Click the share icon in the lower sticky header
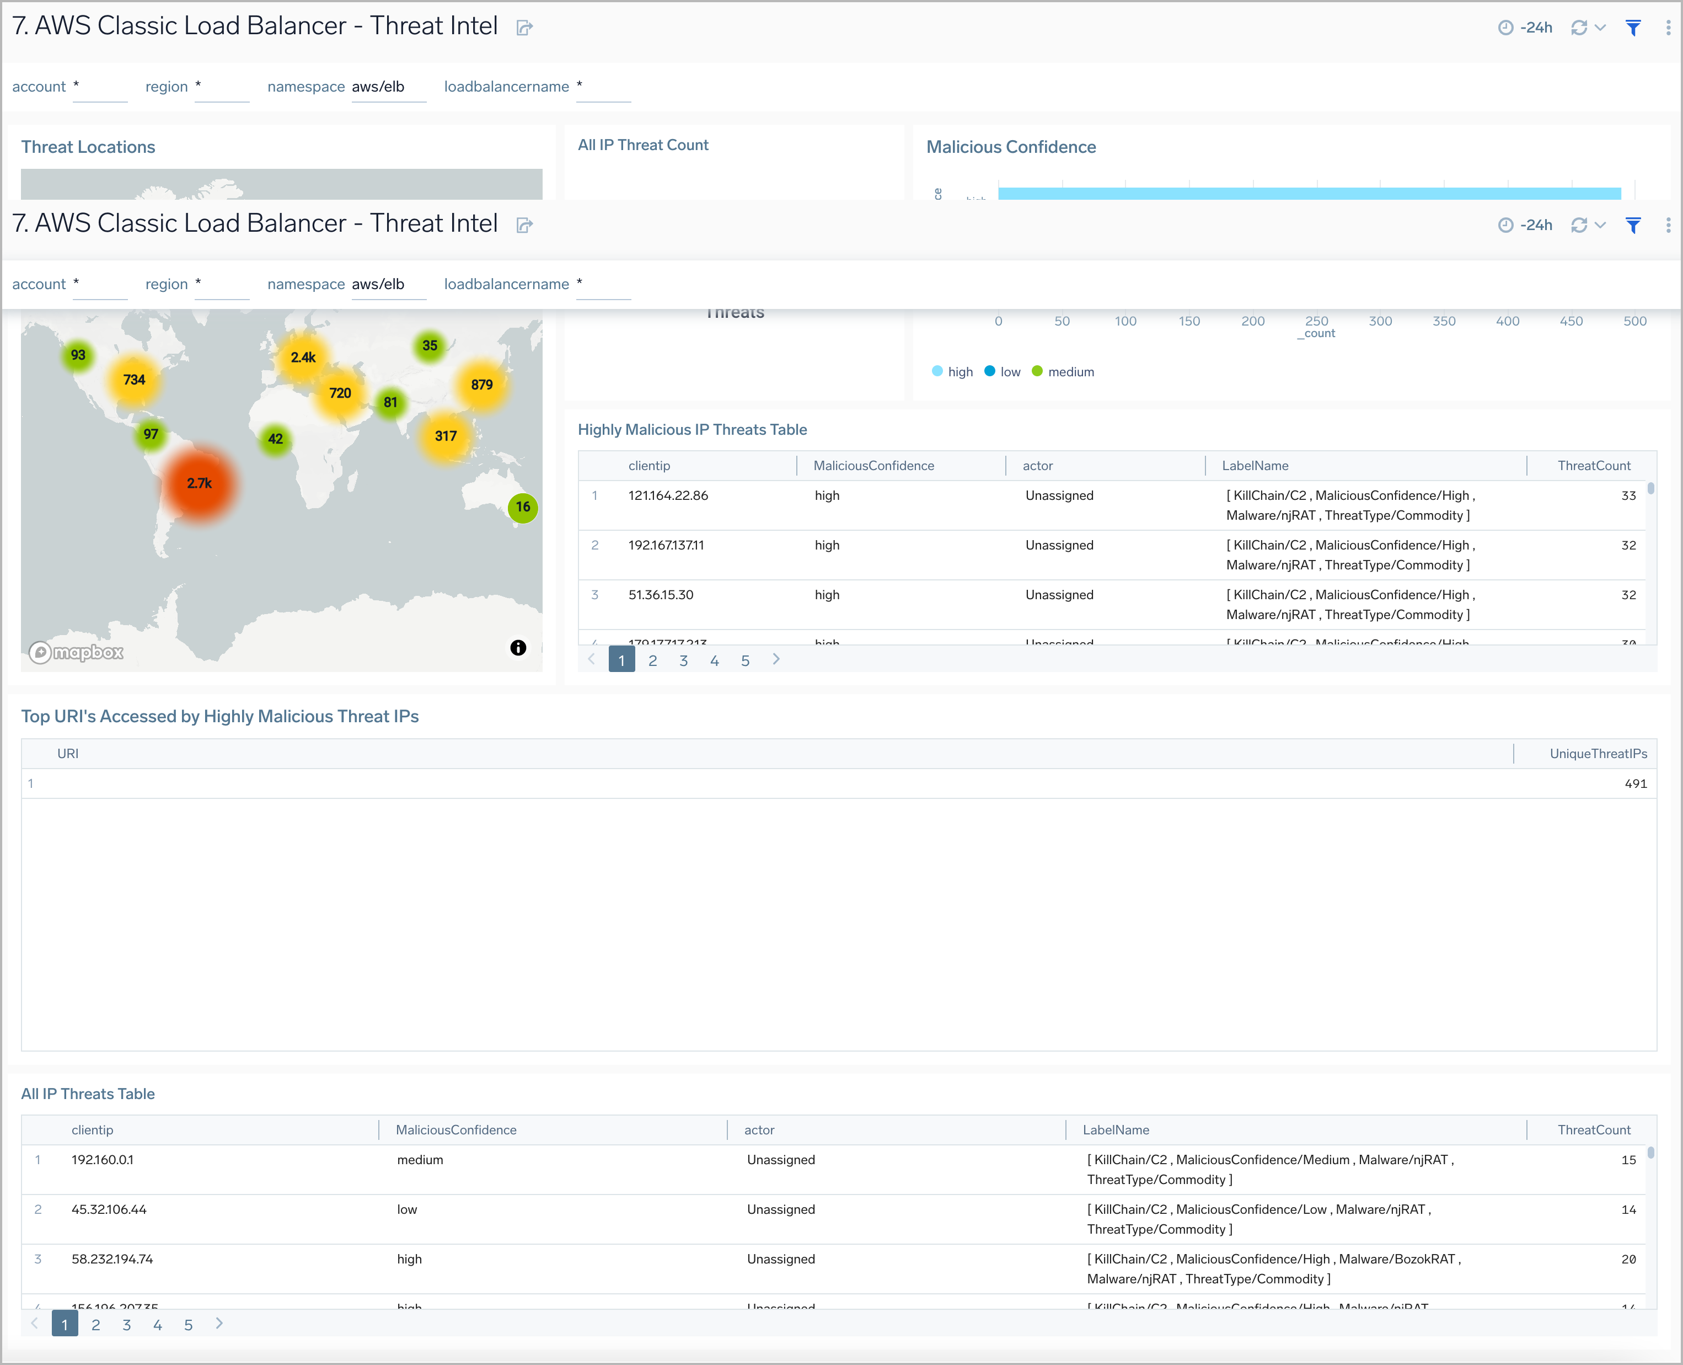This screenshot has width=1683, height=1365. pos(524,226)
